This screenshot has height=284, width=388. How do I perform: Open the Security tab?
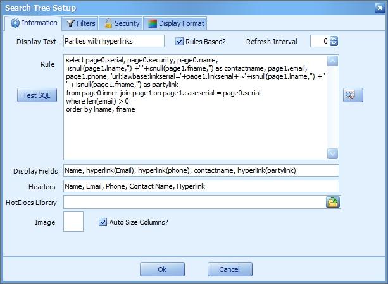tap(121, 24)
